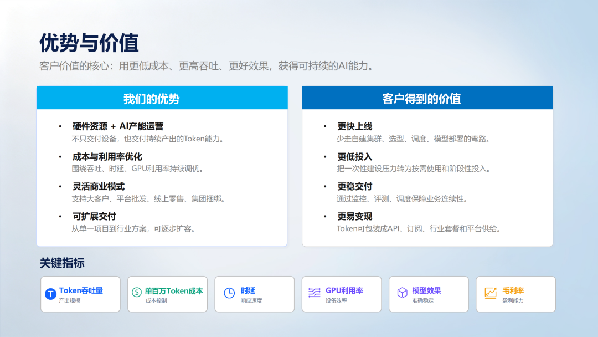Click the 可扩展交付 bullet heading

coord(94,216)
